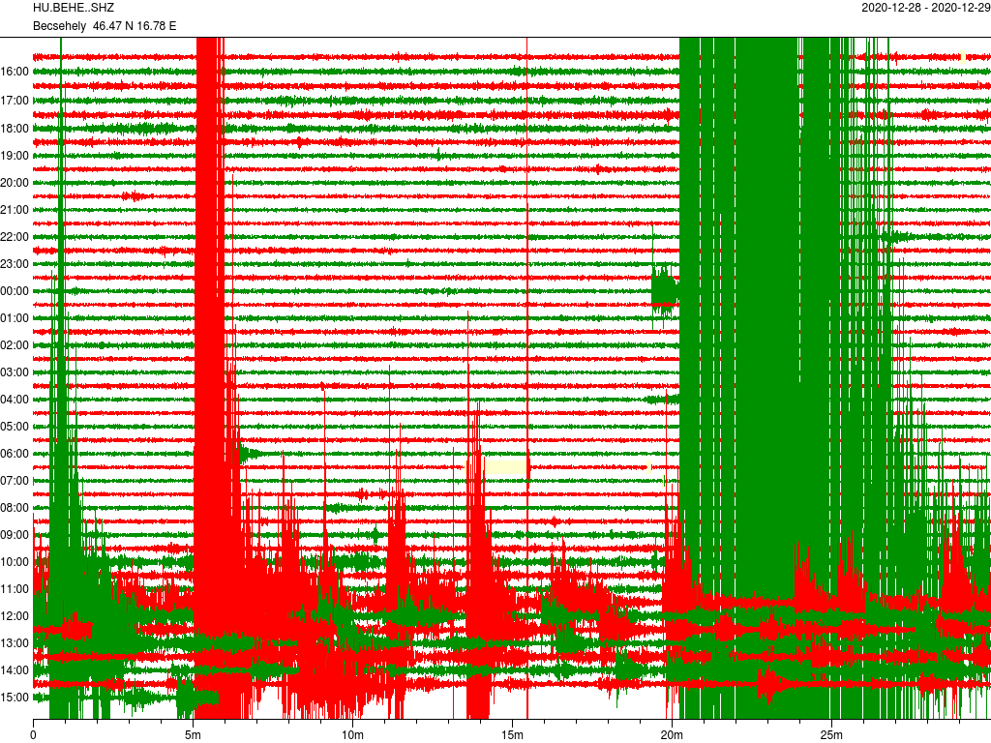The height and width of the screenshot is (743, 991).
Task: Click the 20m tick on minute axis
Action: 672,735
